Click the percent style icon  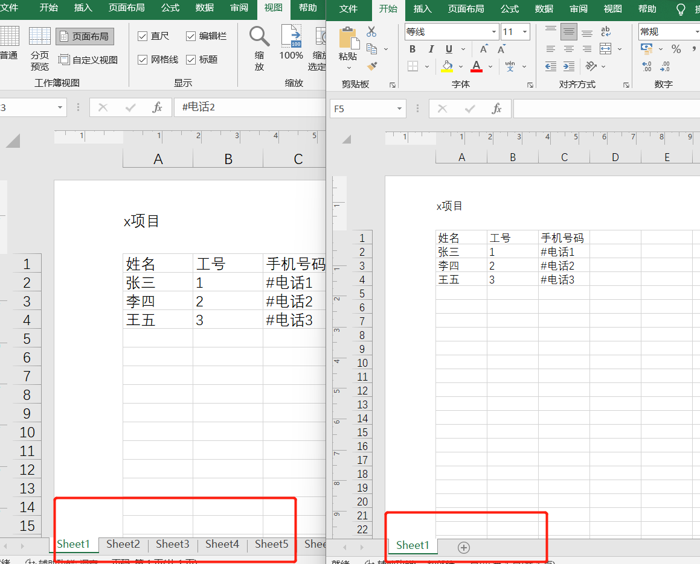click(x=676, y=49)
